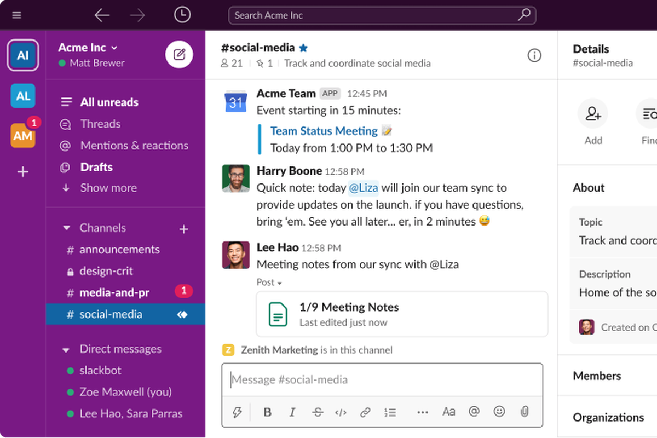Click the Message #social-media input
This screenshot has width=657, height=438.
pyautogui.click(x=382, y=379)
